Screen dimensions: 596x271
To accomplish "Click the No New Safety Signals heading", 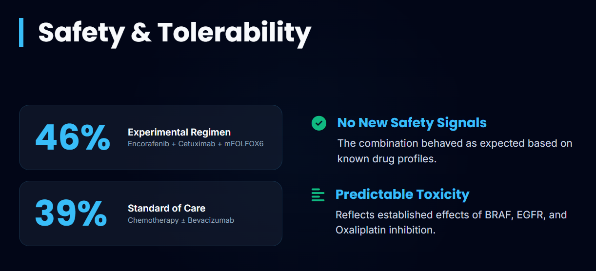I will (x=412, y=123).
